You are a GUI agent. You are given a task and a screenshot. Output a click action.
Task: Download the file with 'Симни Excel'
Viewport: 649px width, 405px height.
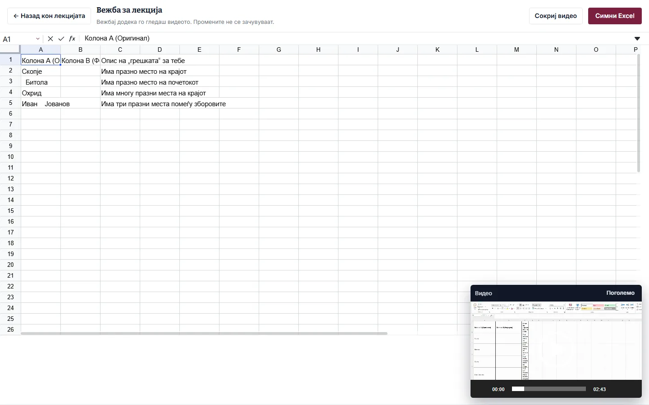pyautogui.click(x=615, y=16)
